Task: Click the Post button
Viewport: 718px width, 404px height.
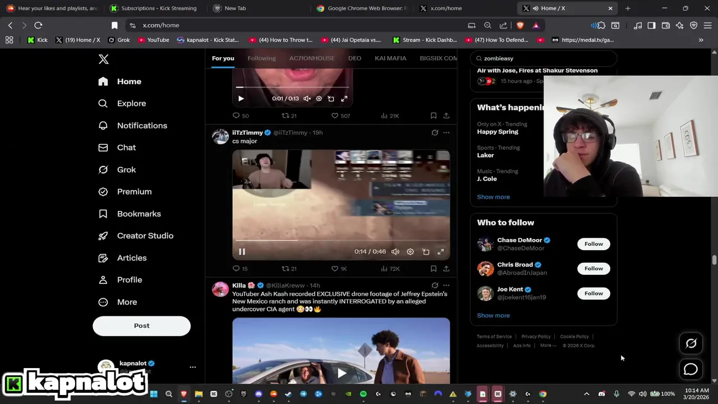Action: coord(141,325)
